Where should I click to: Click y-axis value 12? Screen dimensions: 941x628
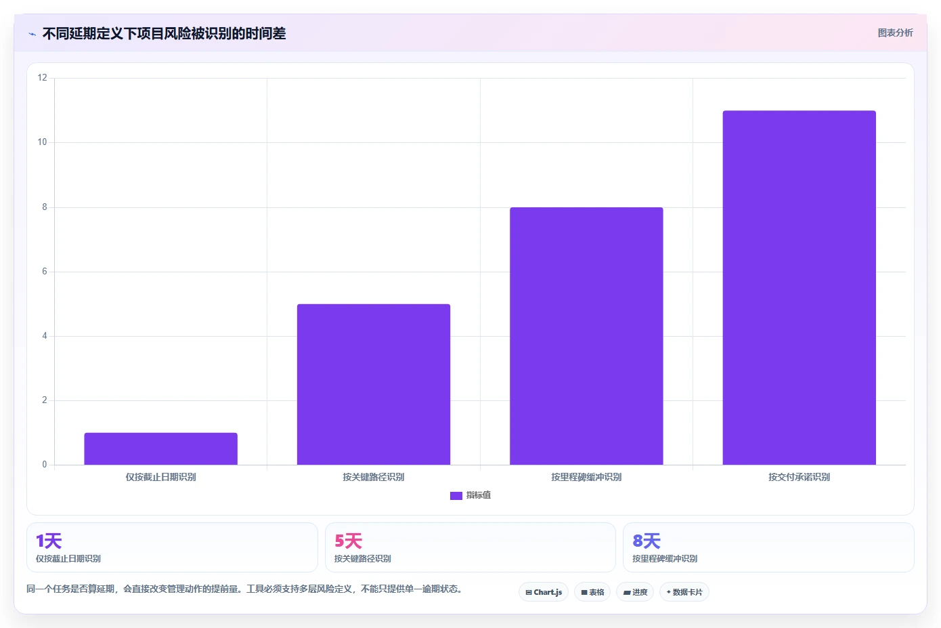(x=43, y=78)
